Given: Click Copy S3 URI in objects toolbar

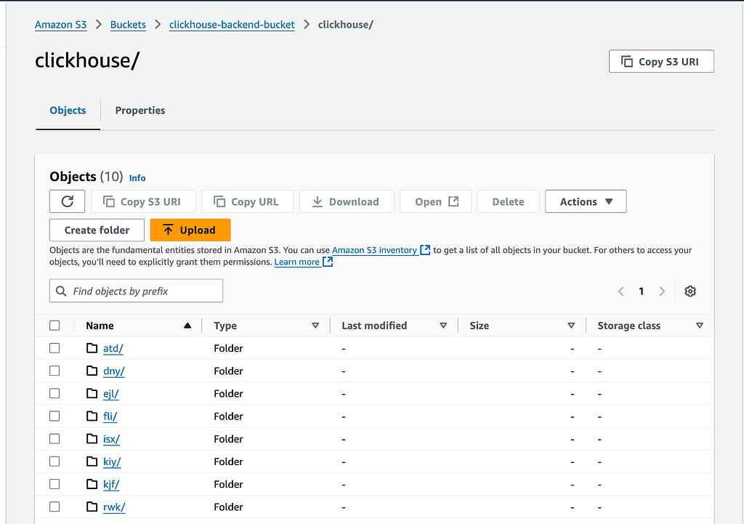Looking at the screenshot, I should point(143,201).
